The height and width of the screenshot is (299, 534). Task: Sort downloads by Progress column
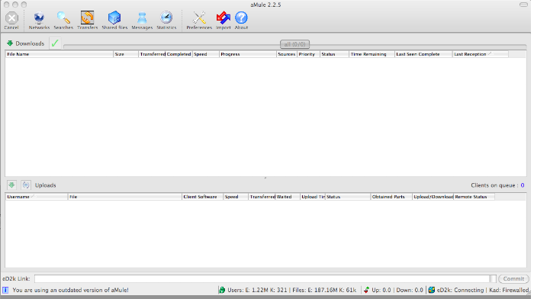click(248, 54)
